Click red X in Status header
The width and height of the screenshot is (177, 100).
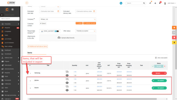(x=165, y=66)
